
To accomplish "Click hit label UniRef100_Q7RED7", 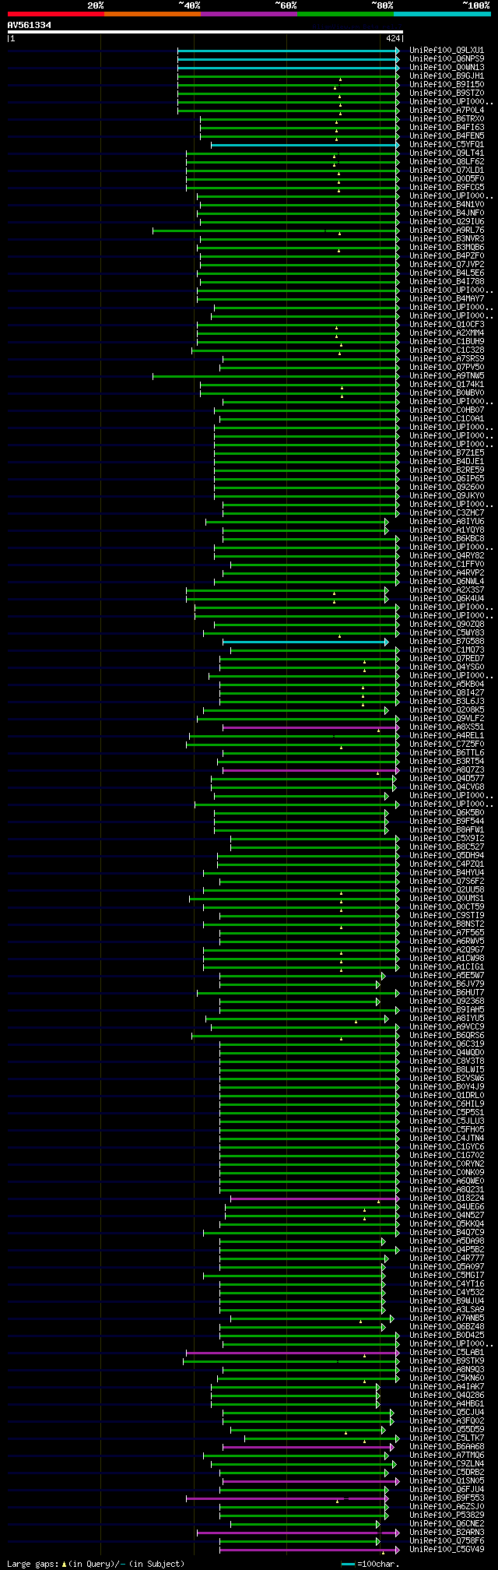I will tap(447, 658).
